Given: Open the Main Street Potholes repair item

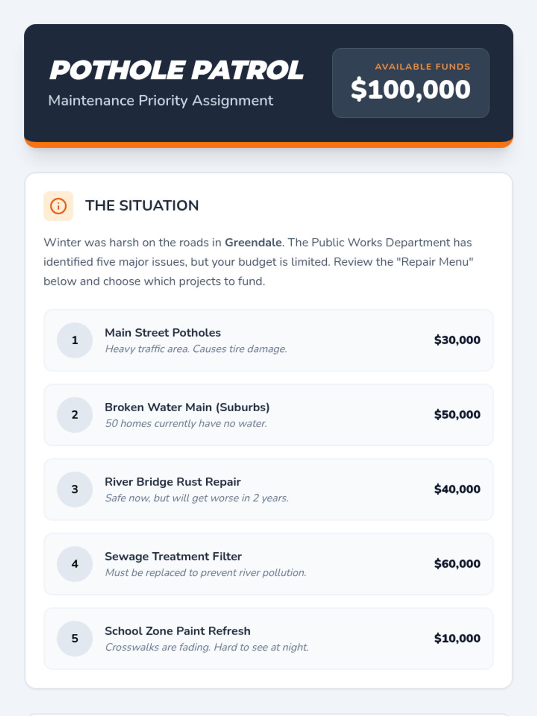Looking at the screenshot, I should coord(268,340).
